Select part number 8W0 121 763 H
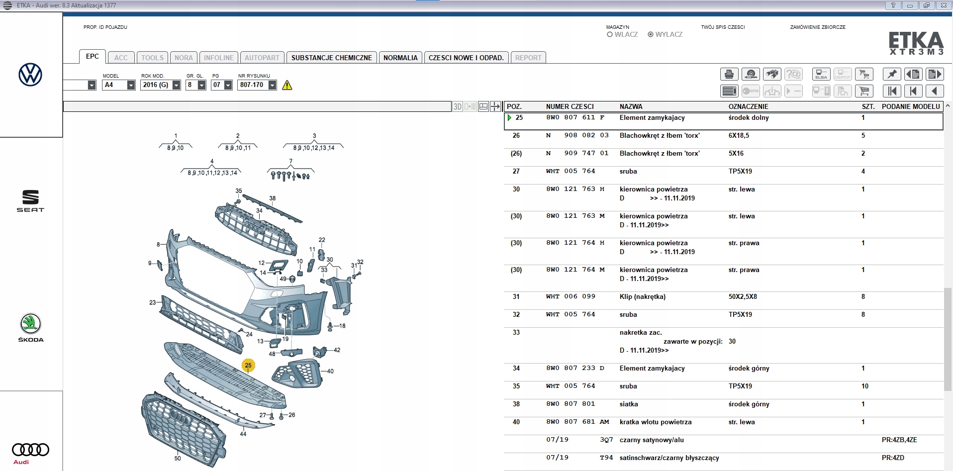This screenshot has width=953, height=471. tap(575, 189)
